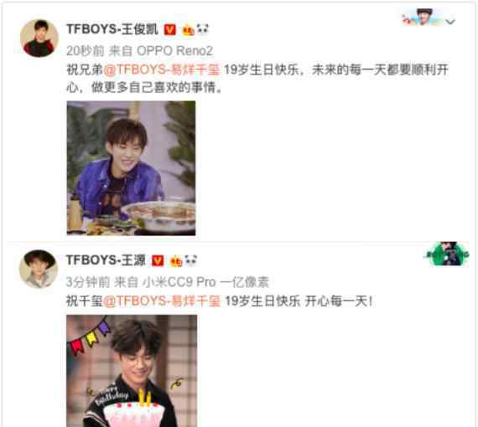Expand the chevron menu on 王俊凯's post

tap(450, 22)
